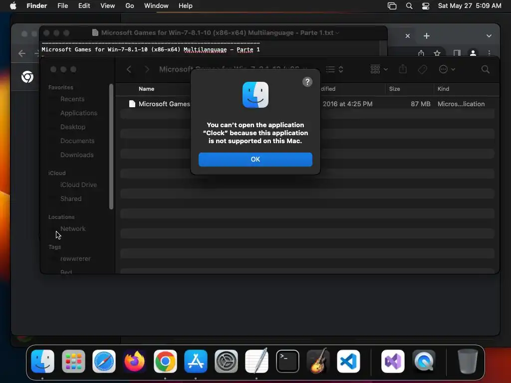Select Recents in the Finder sidebar
The image size is (511, 383).
[72, 99]
